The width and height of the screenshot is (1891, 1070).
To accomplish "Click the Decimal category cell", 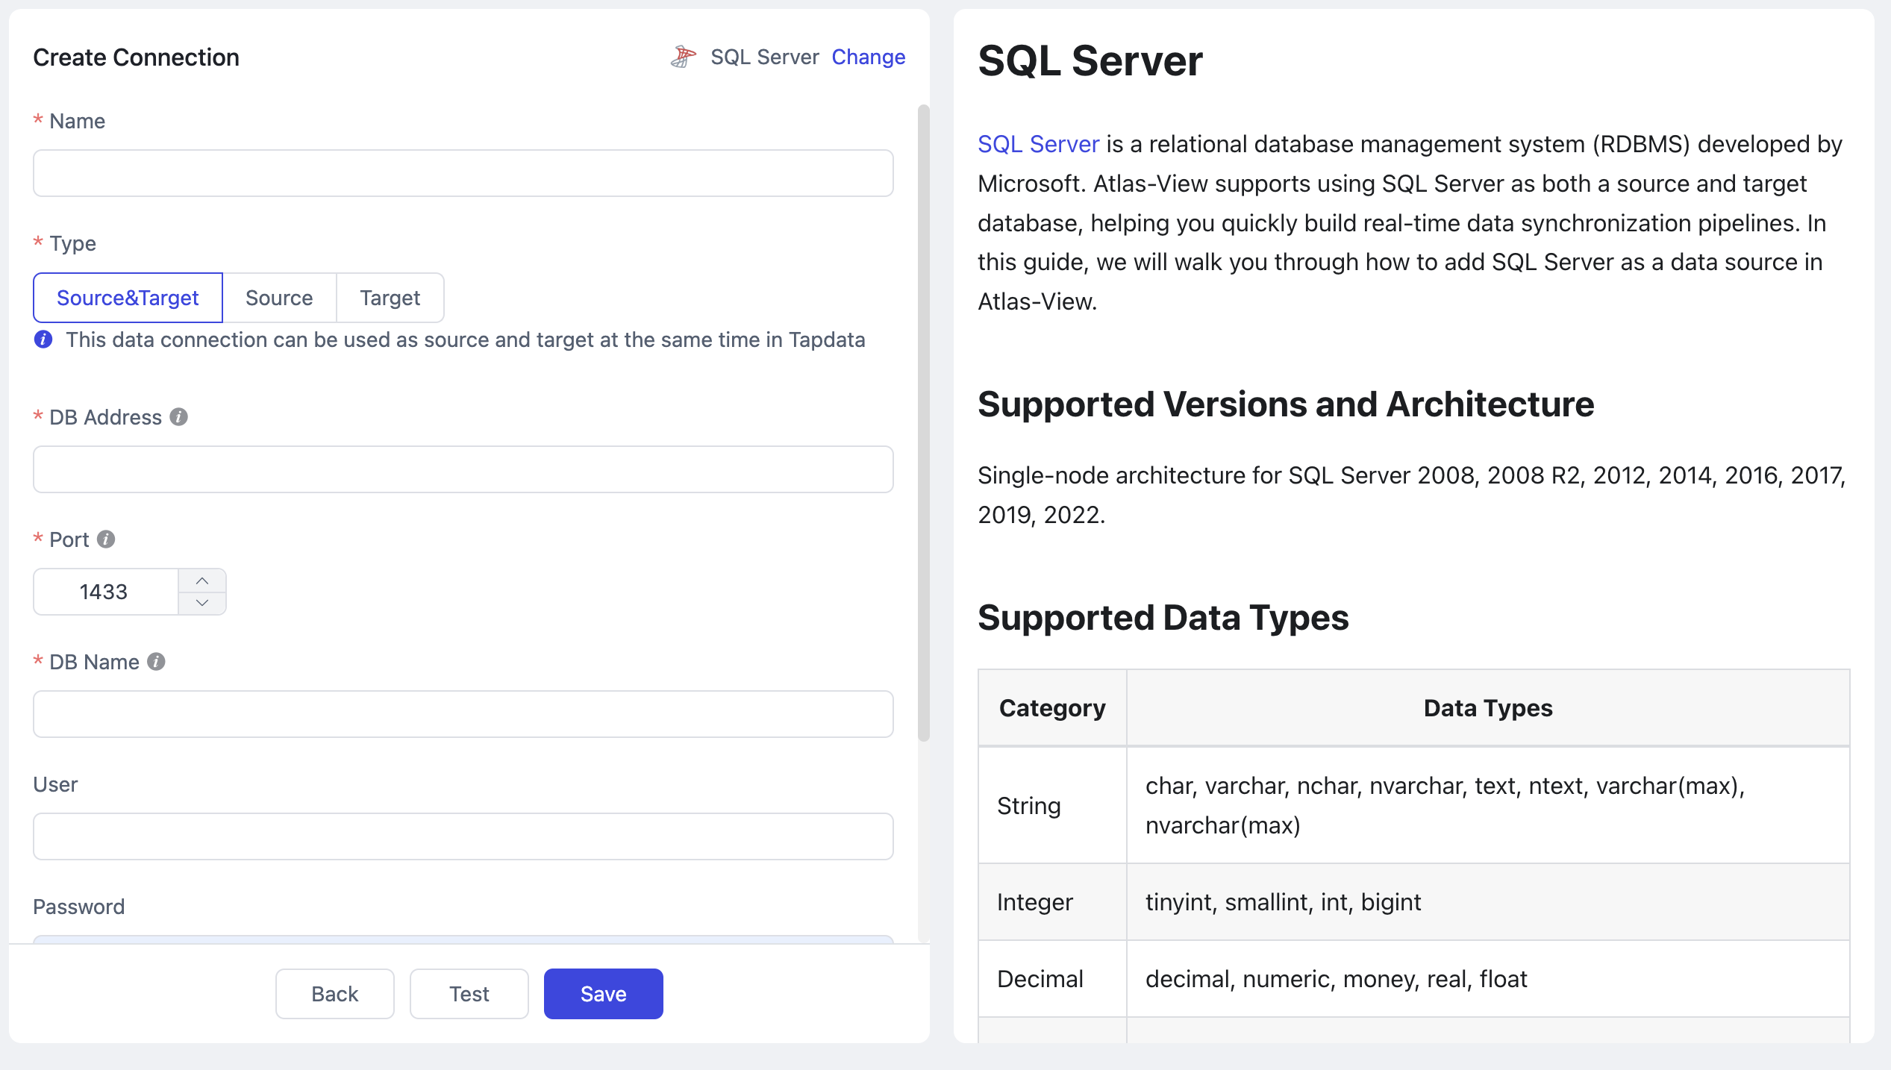I will (1052, 979).
